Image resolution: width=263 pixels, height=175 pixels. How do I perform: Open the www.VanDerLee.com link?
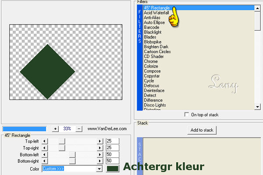(107, 129)
